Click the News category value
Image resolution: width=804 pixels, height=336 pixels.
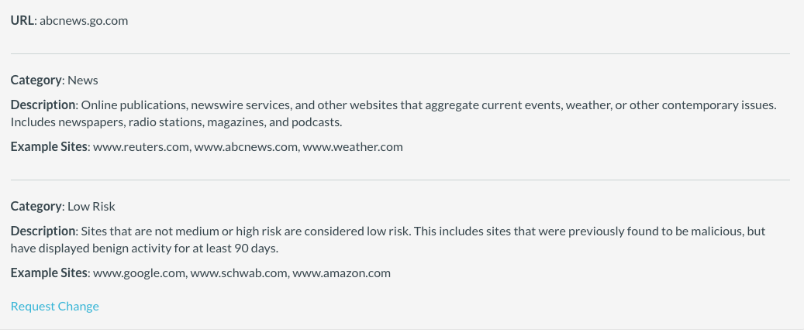tap(83, 80)
